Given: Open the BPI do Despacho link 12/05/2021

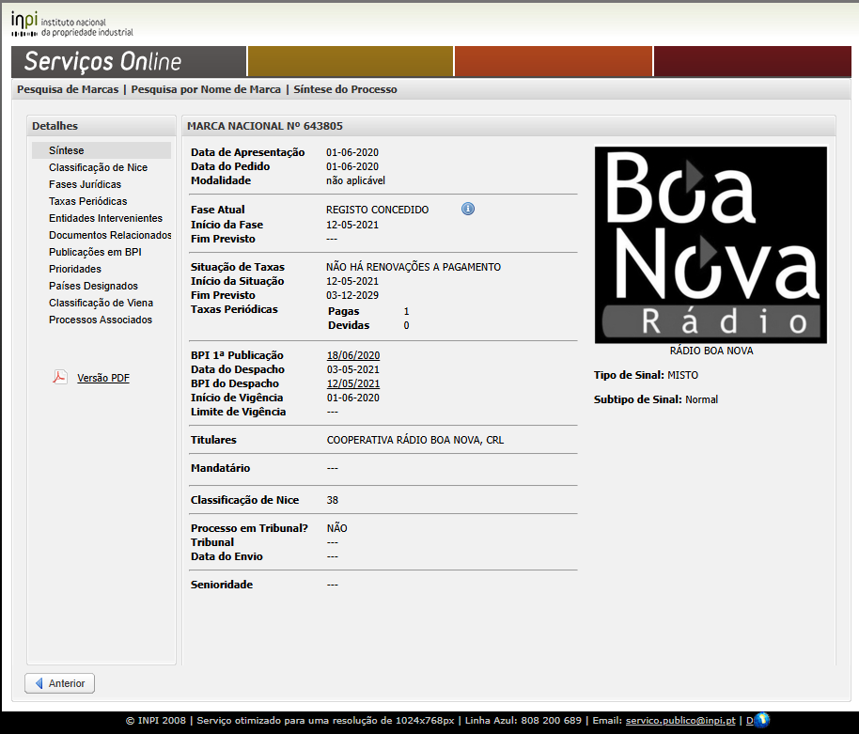Looking at the screenshot, I should coord(353,383).
